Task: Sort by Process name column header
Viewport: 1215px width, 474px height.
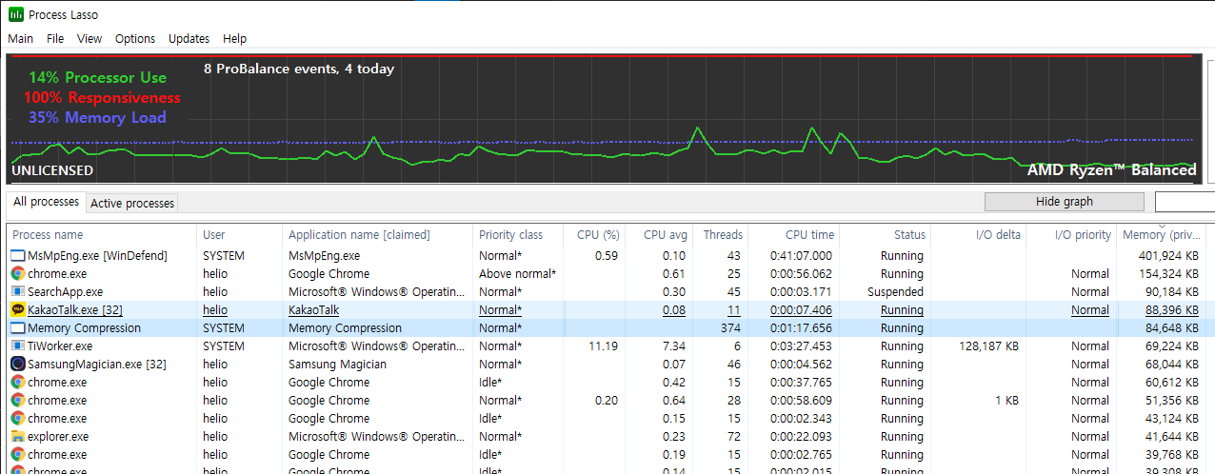Action: 102,234
